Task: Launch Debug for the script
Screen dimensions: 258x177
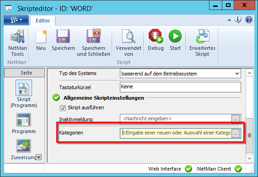Action: coord(156,40)
